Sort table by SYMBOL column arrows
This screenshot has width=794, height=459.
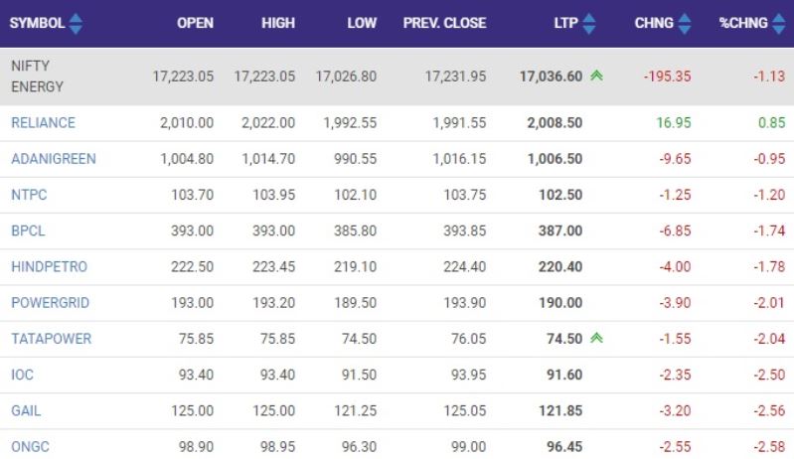coord(77,23)
